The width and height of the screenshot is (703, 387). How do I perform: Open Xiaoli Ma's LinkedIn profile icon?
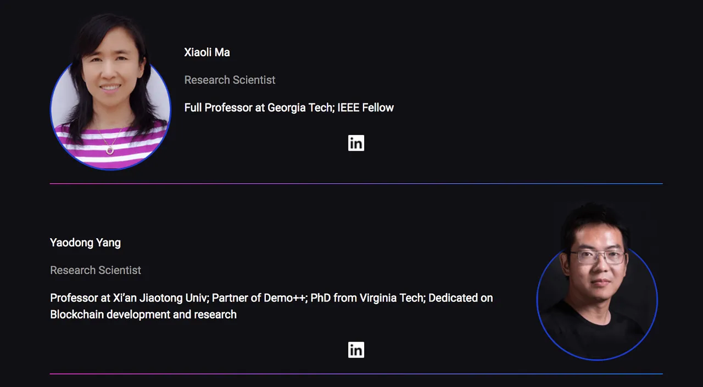356,143
